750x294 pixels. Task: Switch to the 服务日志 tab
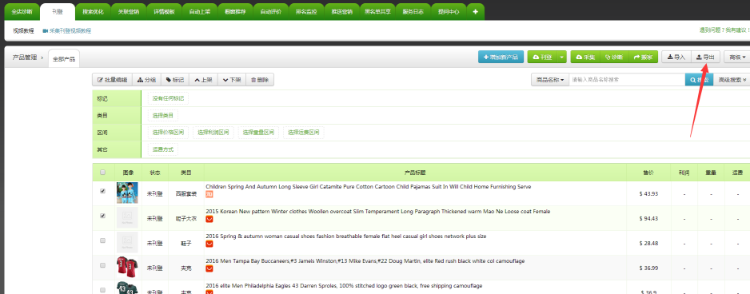click(x=413, y=11)
